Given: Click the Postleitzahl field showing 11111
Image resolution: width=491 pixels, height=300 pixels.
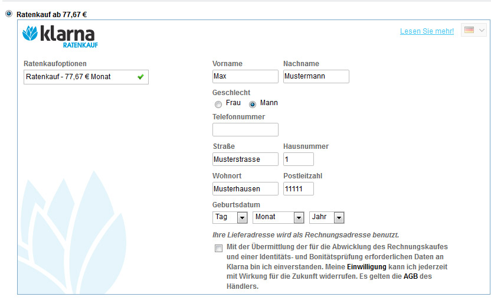Looking at the screenshot, I should tap(298, 189).
